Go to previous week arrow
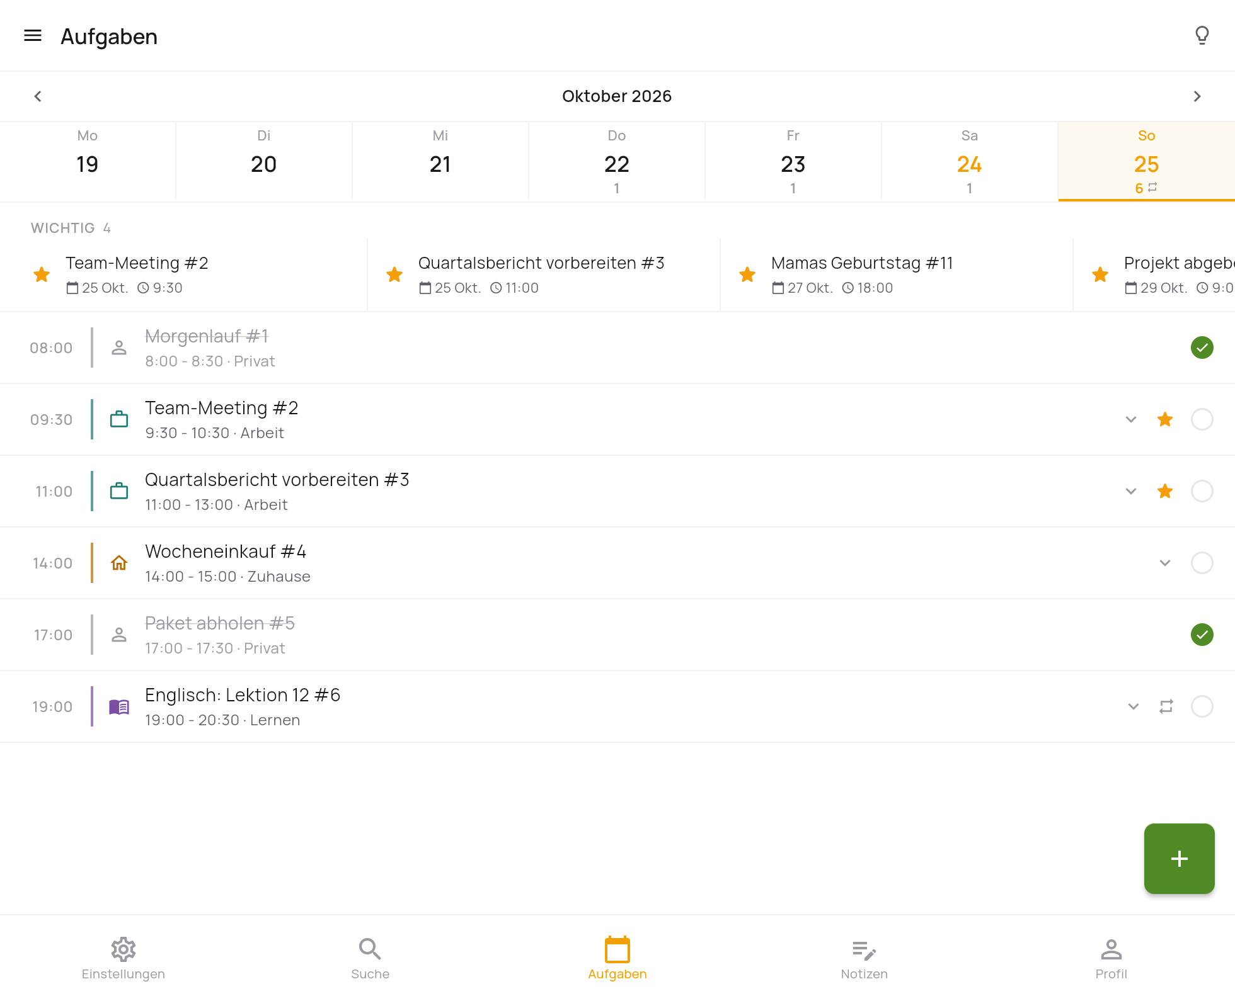This screenshot has height=1001, width=1235. click(38, 96)
